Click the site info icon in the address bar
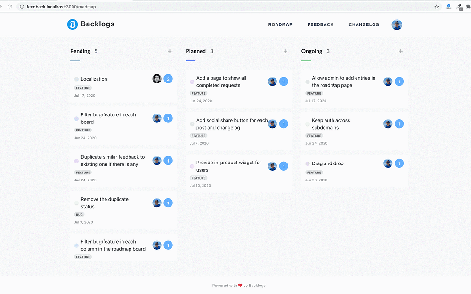The height and width of the screenshot is (294, 471). point(22,7)
